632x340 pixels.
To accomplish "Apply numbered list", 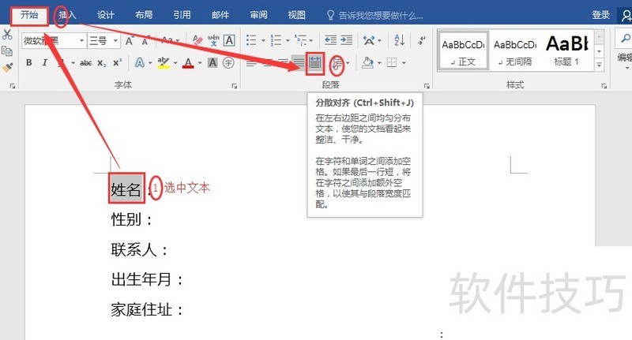I will tap(276, 40).
